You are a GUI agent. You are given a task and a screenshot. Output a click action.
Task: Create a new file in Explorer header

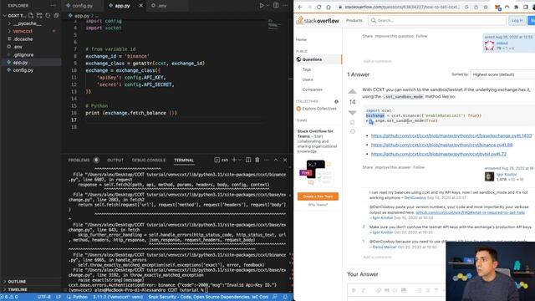[x=31, y=15]
